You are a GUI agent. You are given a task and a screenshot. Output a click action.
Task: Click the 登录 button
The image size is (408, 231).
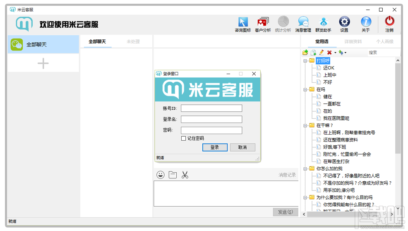click(215, 147)
